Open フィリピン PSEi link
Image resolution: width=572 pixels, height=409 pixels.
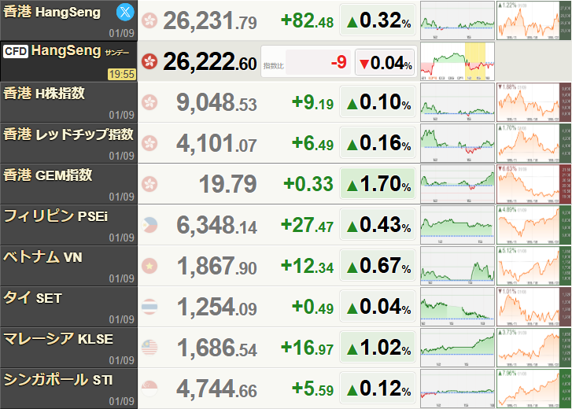[x=55, y=216]
